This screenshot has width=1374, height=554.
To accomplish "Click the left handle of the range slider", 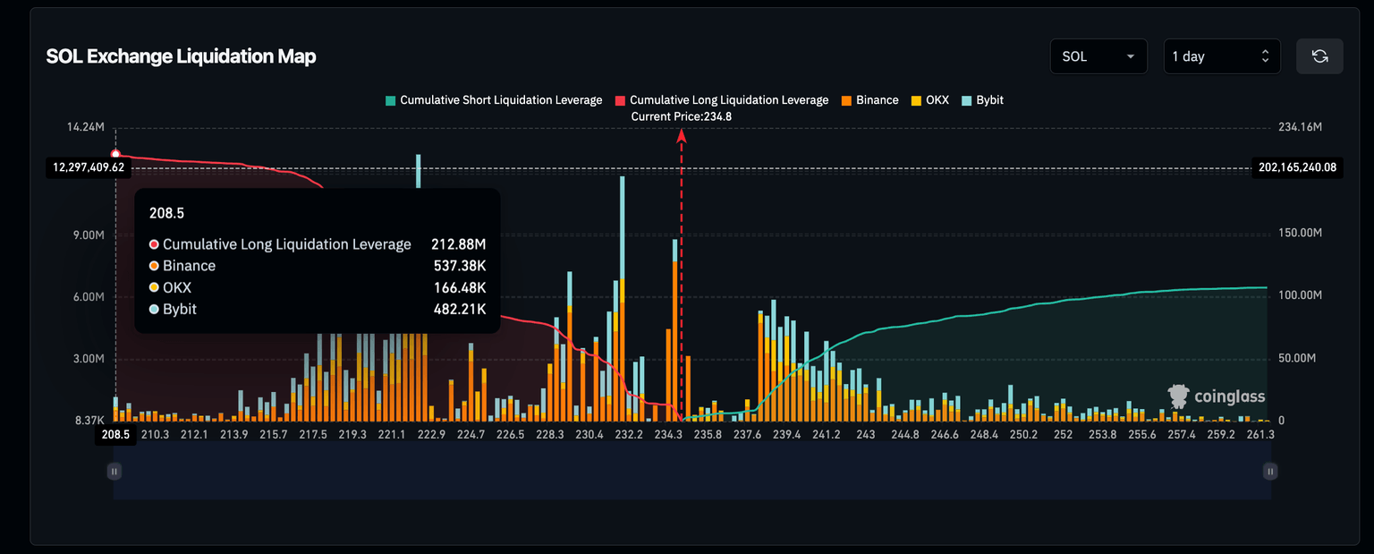I will pos(114,471).
